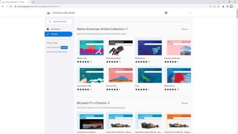
Task: Open the White Raven theme thumbnail
Action: [x=177, y=75]
